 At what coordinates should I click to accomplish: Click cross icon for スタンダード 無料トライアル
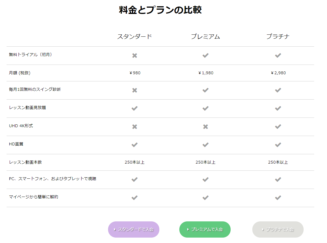pyautogui.click(x=135, y=55)
